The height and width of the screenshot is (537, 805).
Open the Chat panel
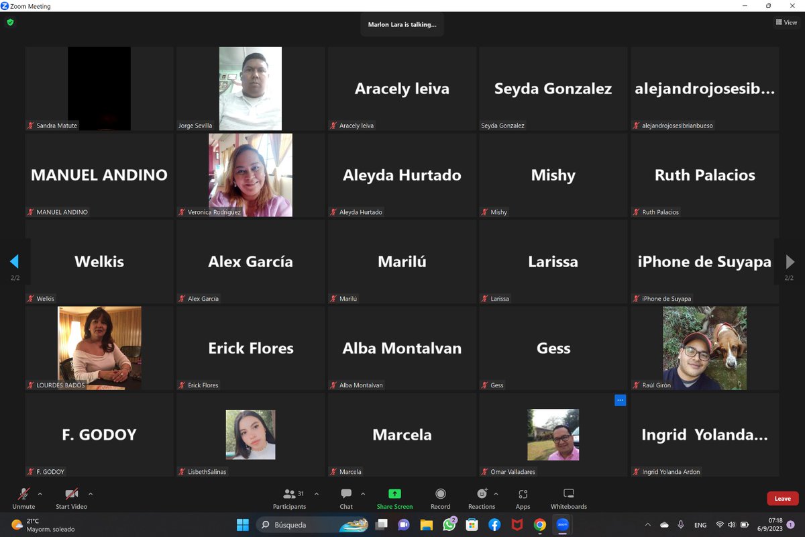346,498
